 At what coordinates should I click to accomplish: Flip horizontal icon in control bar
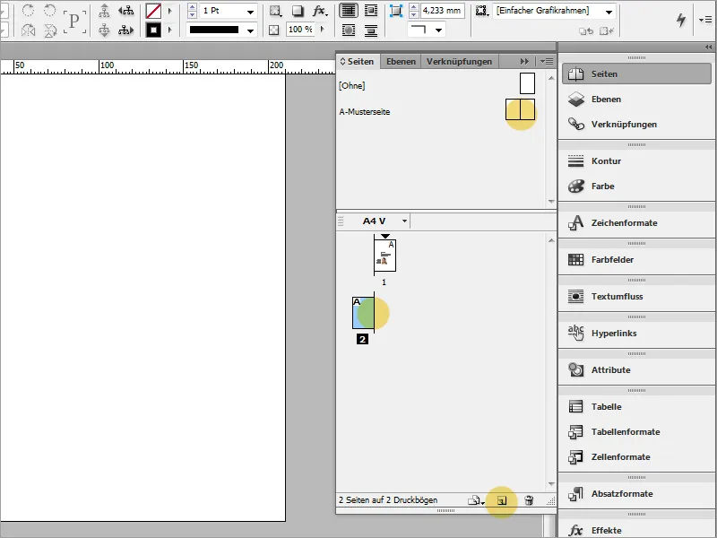(29, 30)
